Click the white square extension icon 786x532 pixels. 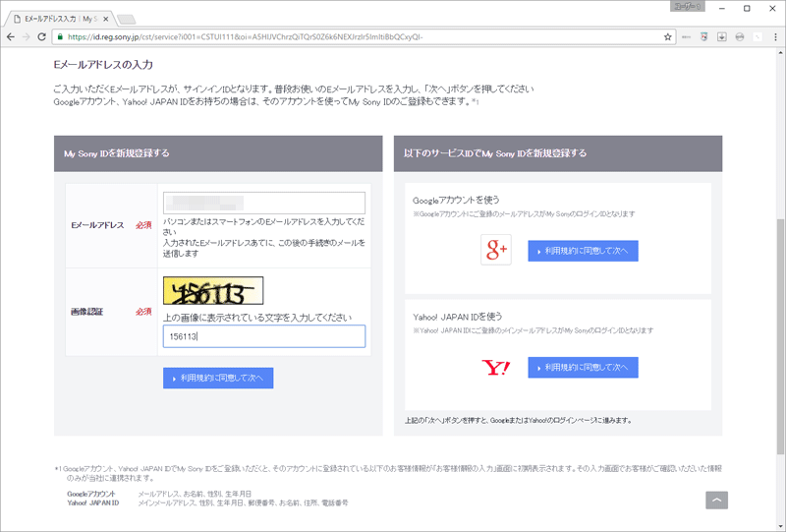[758, 36]
